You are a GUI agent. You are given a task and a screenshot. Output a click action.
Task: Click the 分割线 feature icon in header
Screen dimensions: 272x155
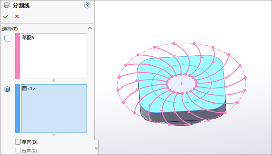pos(6,5)
